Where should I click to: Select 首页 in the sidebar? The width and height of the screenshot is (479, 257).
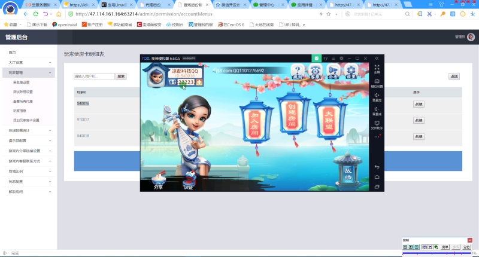pos(12,52)
